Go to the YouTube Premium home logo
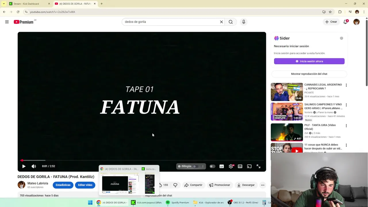The image size is (368, 207). pyautogui.click(x=24, y=22)
